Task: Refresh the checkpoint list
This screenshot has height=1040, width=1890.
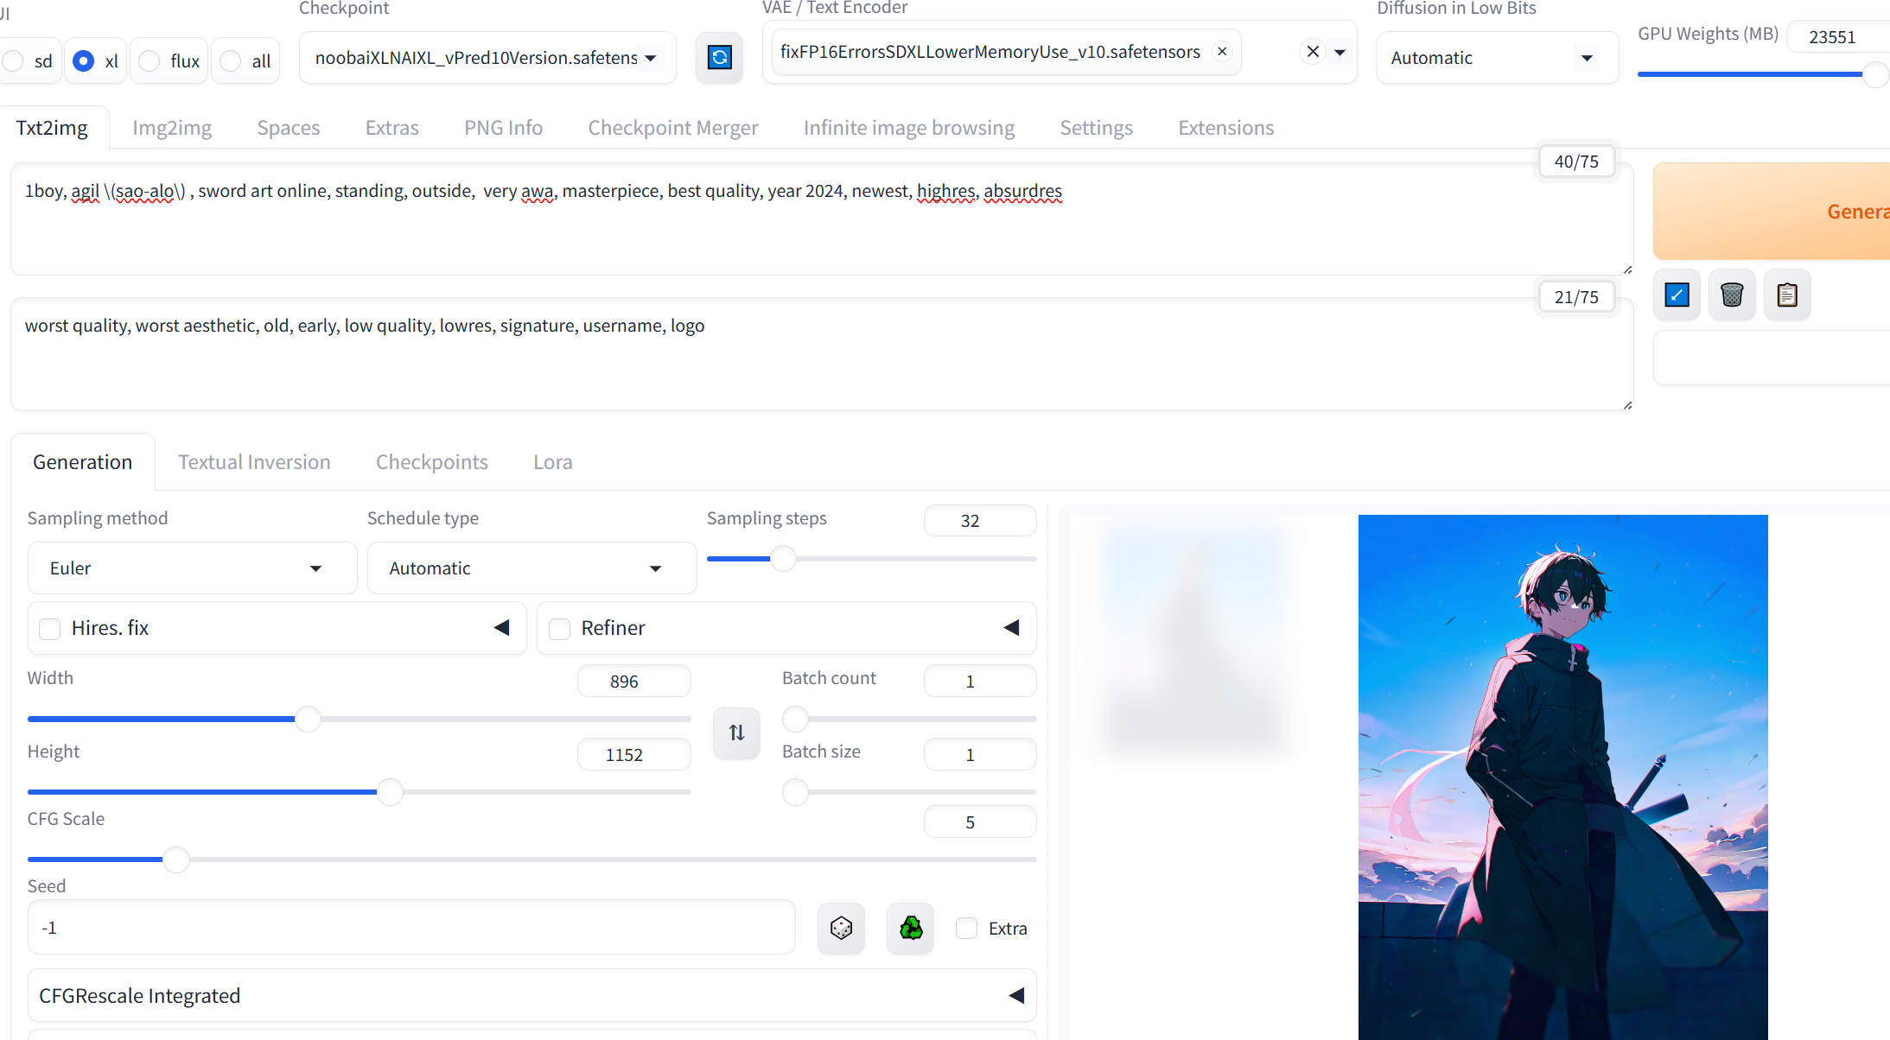Action: click(x=719, y=58)
